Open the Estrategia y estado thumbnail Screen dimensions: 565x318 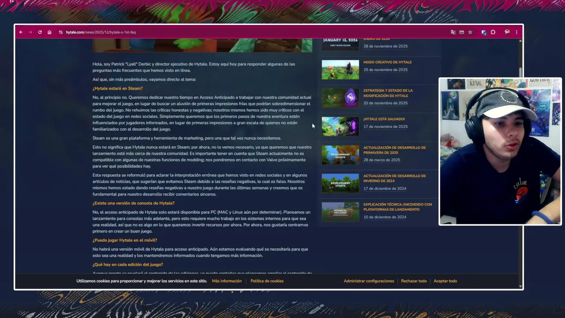340,98
